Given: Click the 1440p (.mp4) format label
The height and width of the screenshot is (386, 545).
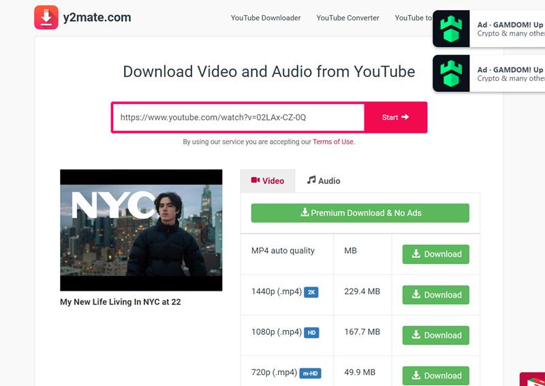Looking at the screenshot, I should click(x=277, y=291).
